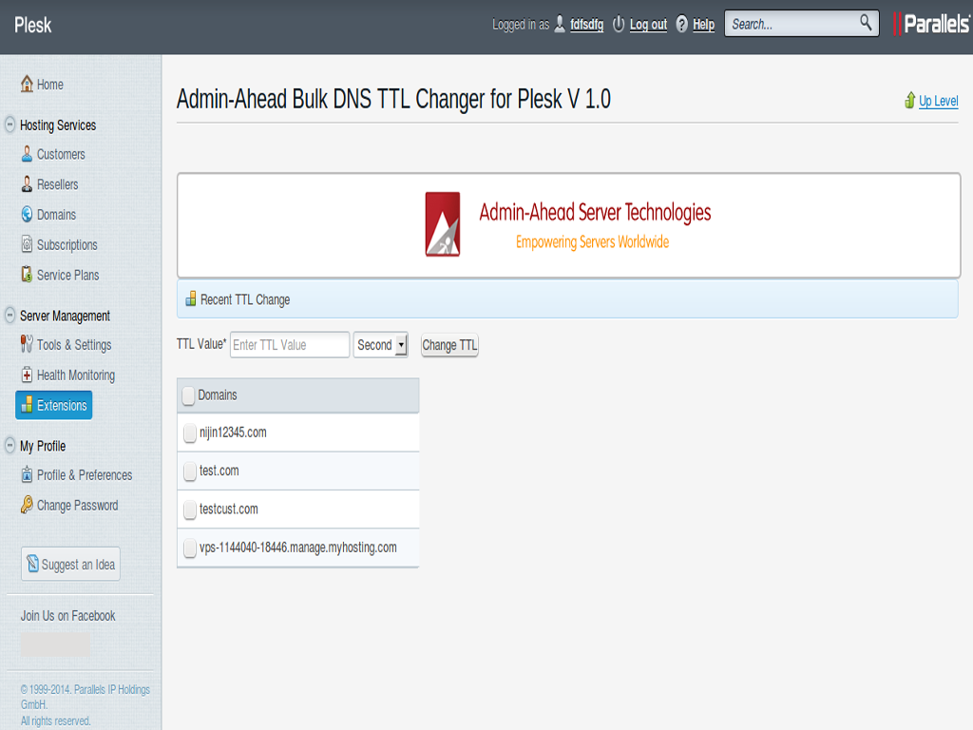Click the Resellers person icon
This screenshot has height=730, width=973.
(x=27, y=183)
